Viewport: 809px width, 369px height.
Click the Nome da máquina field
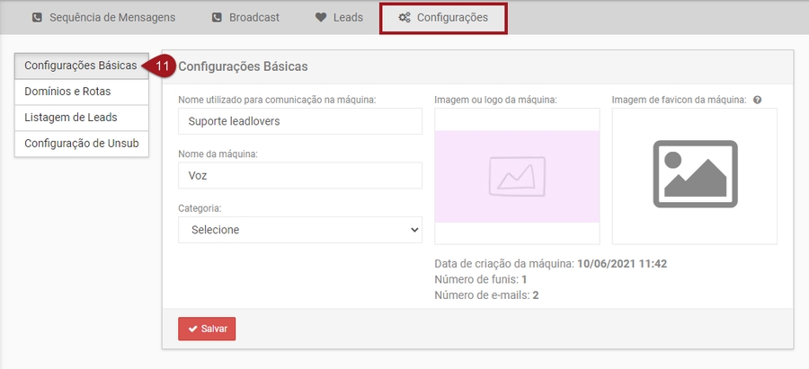click(x=300, y=176)
